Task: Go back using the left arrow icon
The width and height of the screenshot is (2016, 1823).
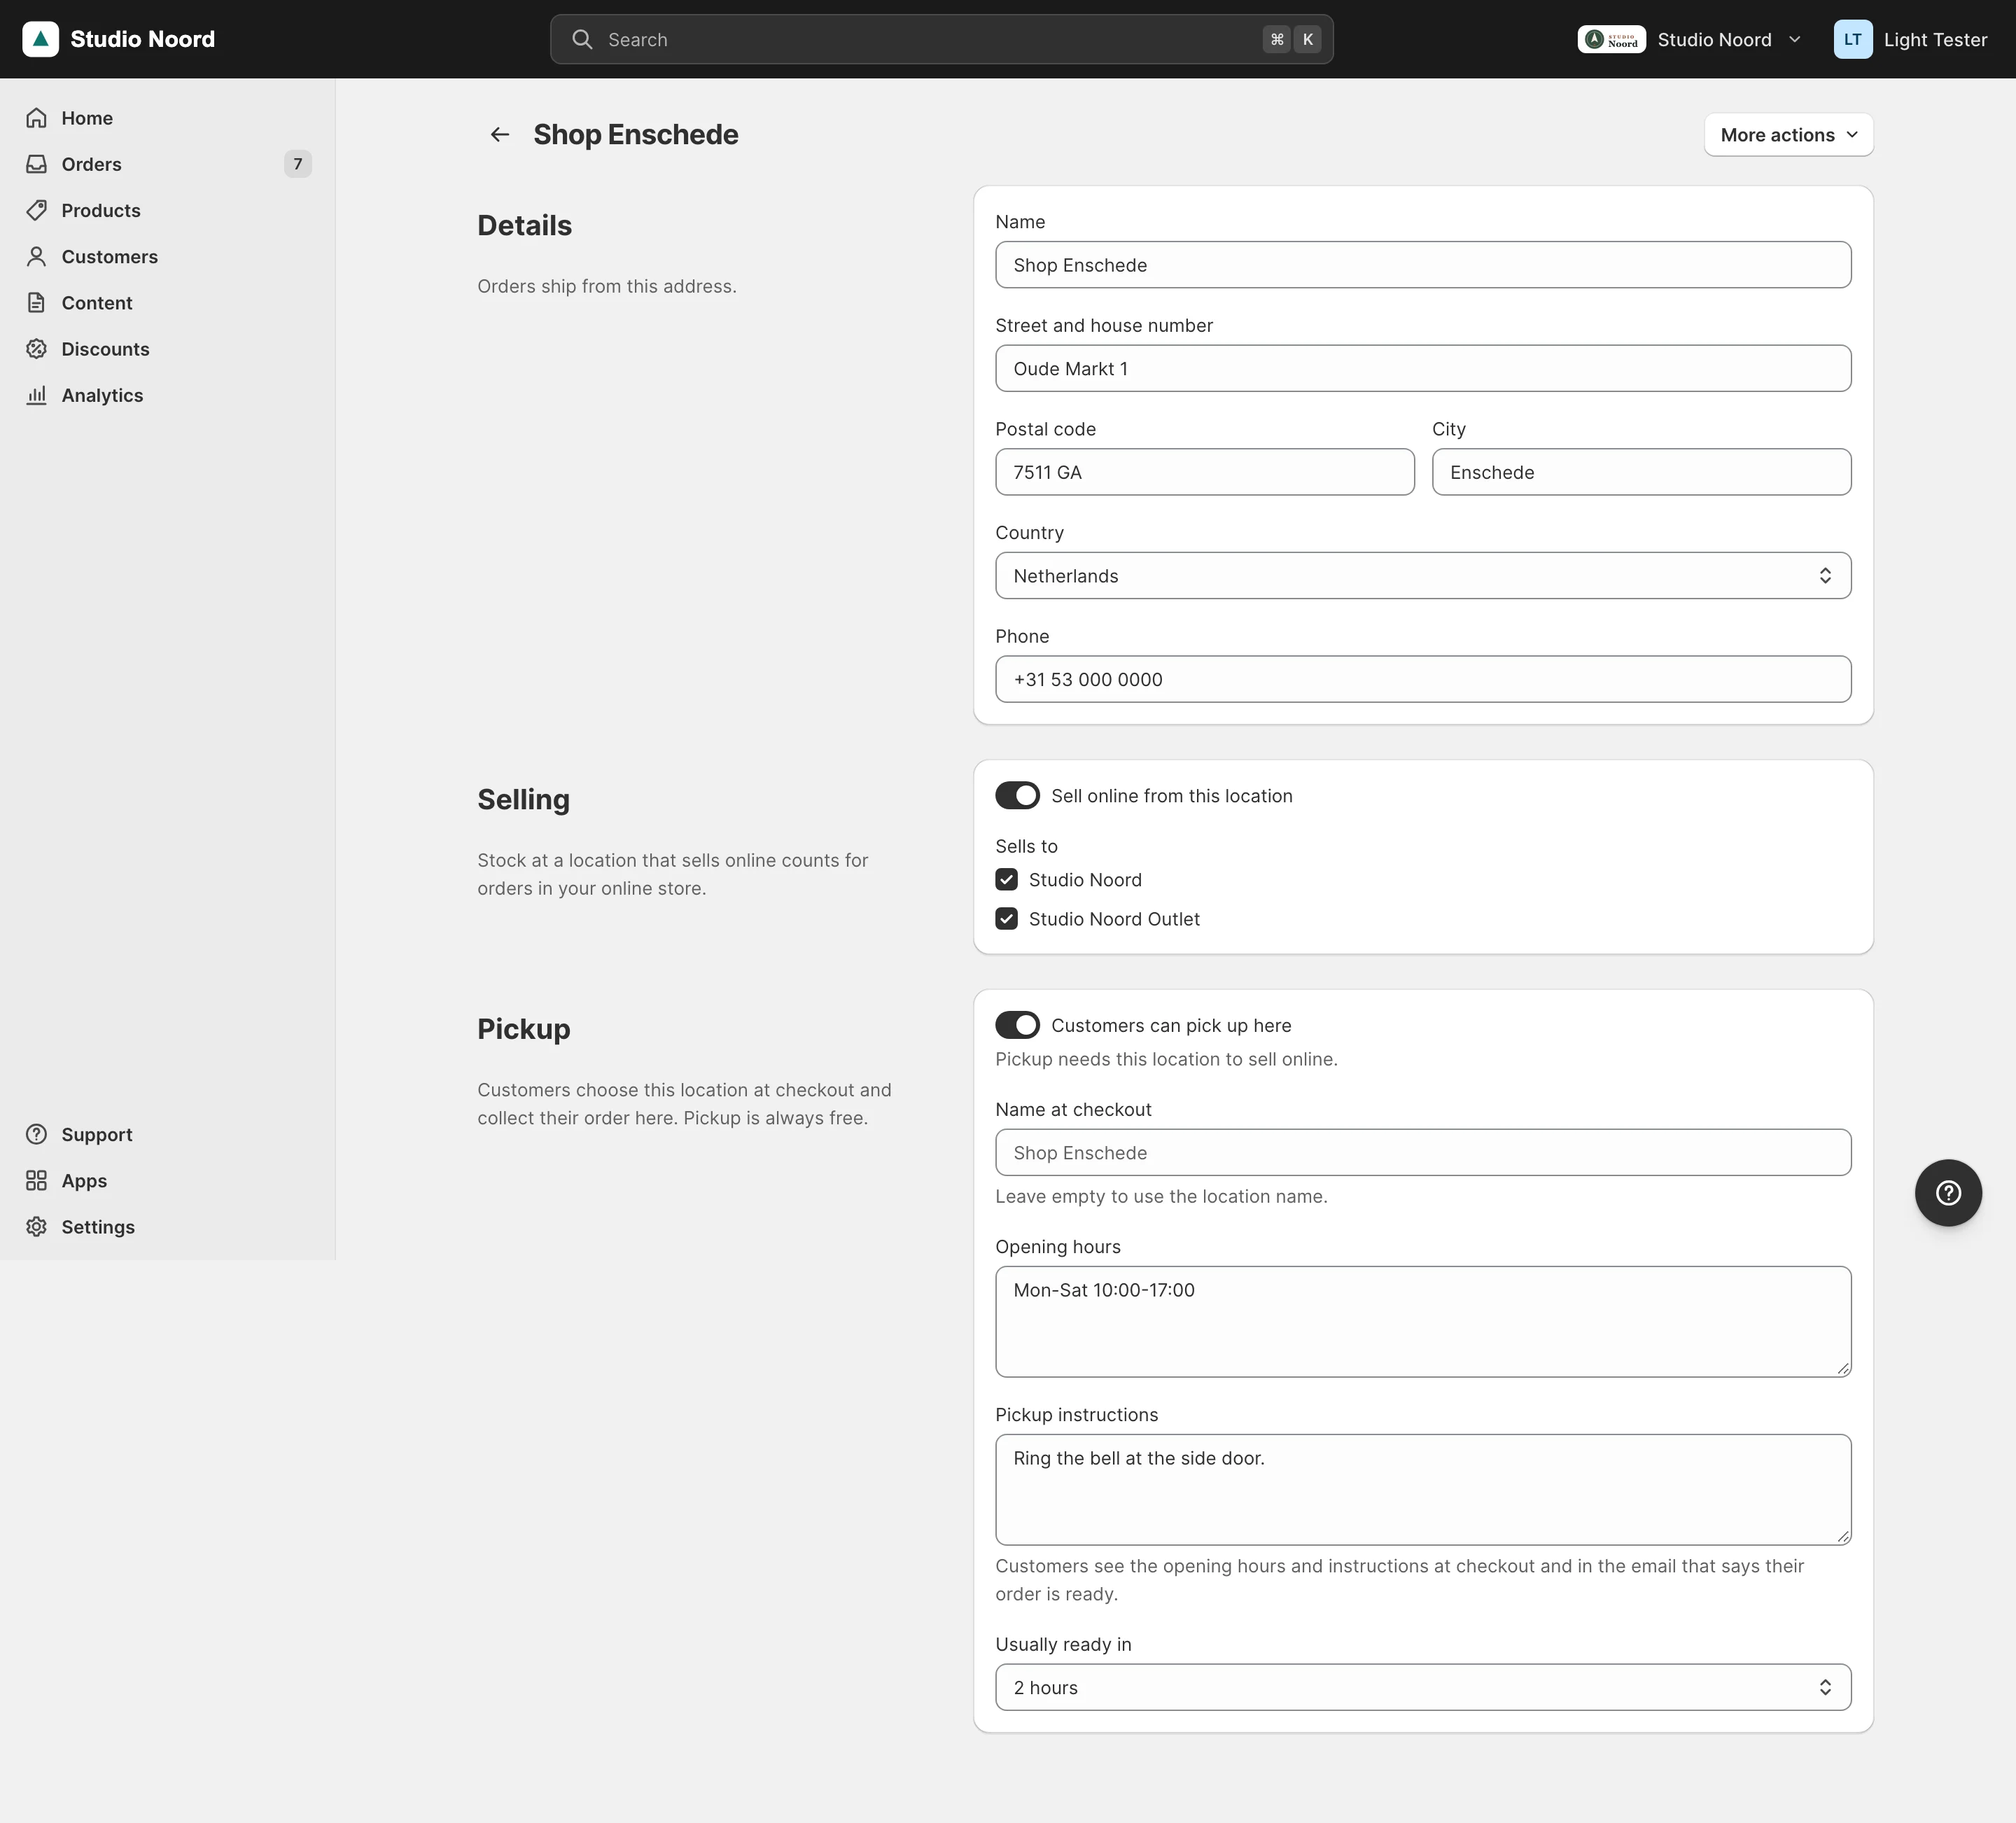Action: [x=500, y=134]
